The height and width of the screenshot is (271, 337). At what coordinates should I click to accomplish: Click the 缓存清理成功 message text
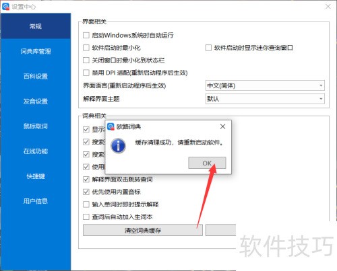pyautogui.click(x=179, y=143)
